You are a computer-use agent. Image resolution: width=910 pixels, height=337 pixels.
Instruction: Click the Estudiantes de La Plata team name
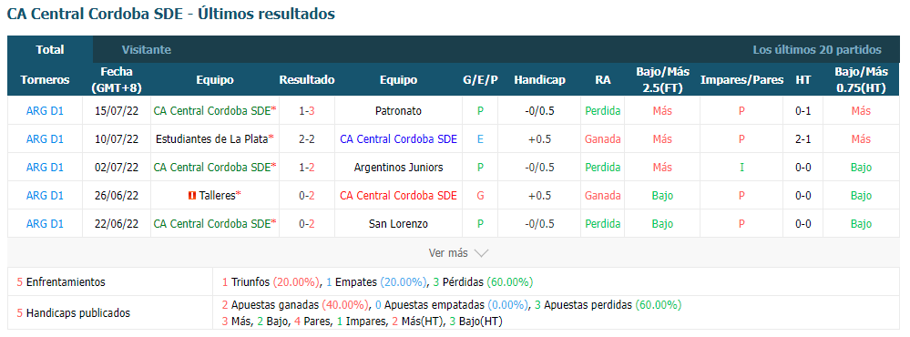click(x=212, y=139)
